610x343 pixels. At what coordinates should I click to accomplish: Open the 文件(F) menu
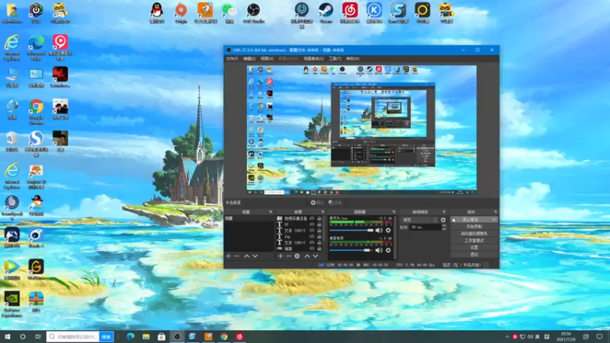(232, 59)
